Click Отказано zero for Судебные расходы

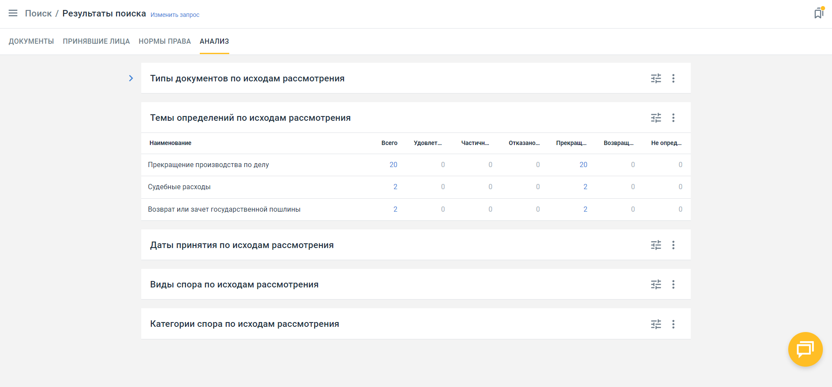click(538, 187)
